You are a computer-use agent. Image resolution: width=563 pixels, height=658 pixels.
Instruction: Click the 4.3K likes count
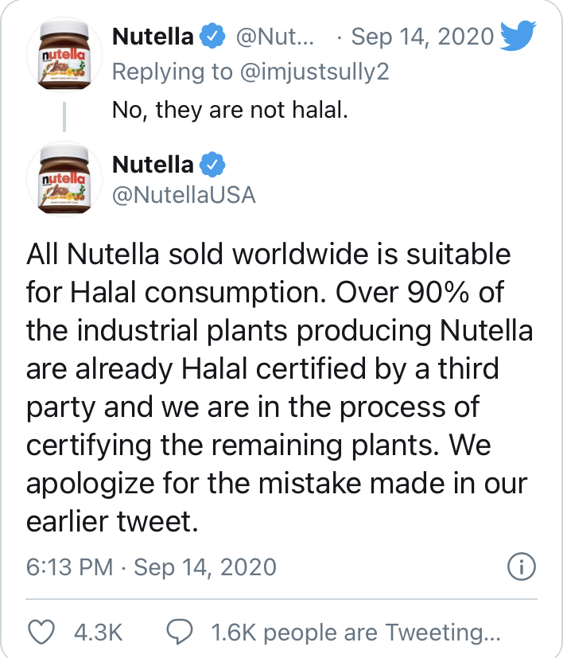98,633
